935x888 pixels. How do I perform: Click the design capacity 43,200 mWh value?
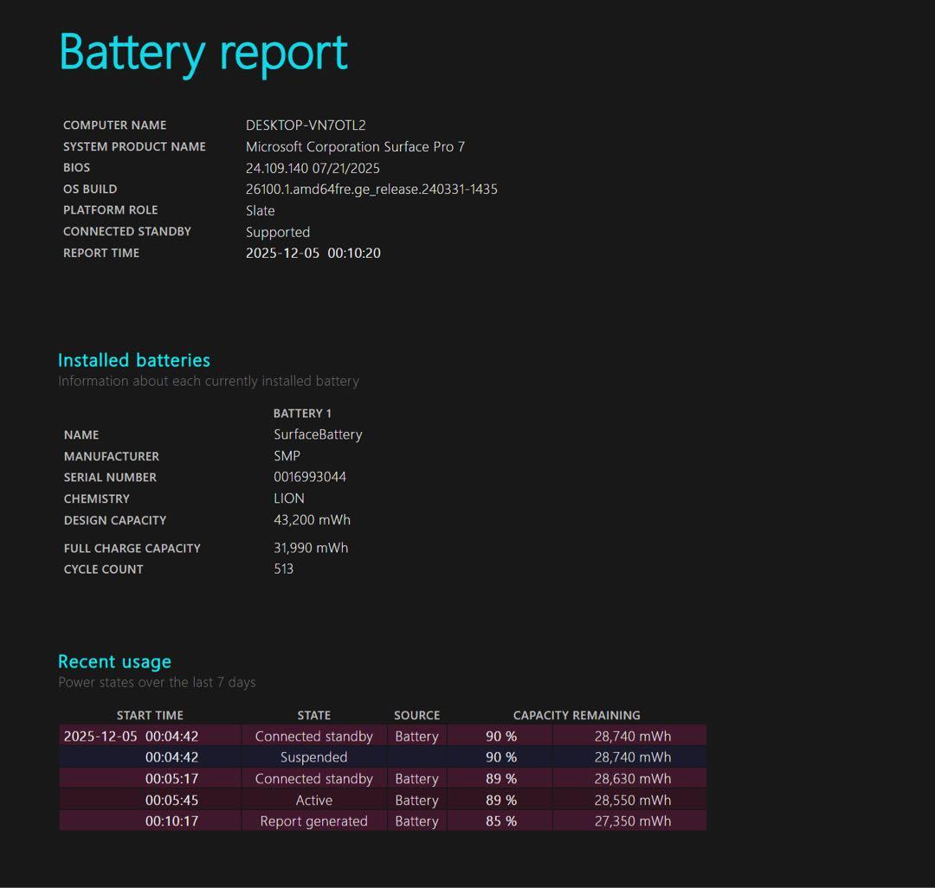coord(312,520)
